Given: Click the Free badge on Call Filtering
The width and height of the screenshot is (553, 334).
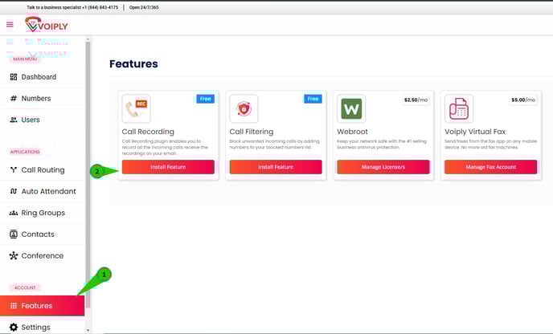Looking at the screenshot, I should (x=313, y=99).
